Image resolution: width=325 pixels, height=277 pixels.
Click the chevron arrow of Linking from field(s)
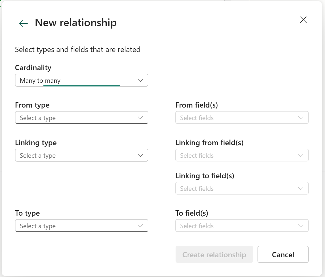(301, 155)
